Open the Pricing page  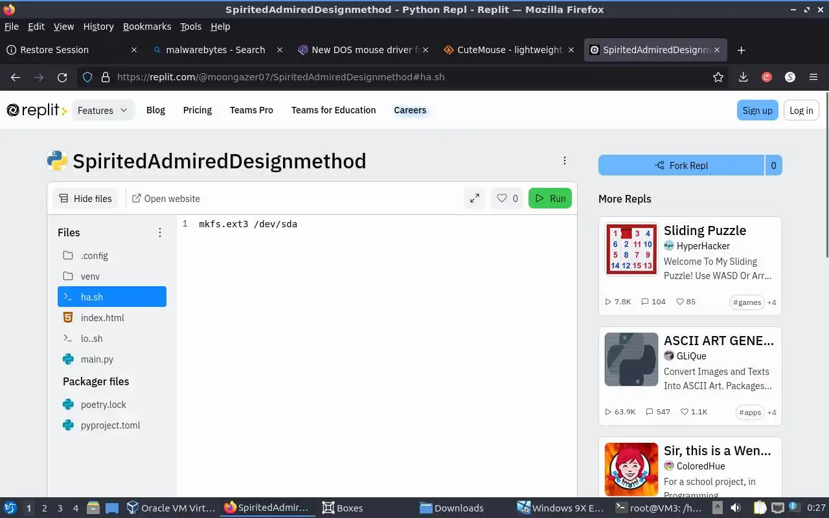(x=198, y=110)
